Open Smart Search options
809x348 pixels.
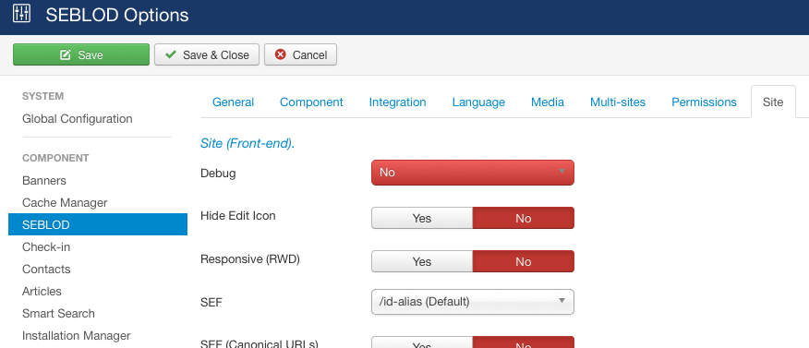(x=58, y=314)
